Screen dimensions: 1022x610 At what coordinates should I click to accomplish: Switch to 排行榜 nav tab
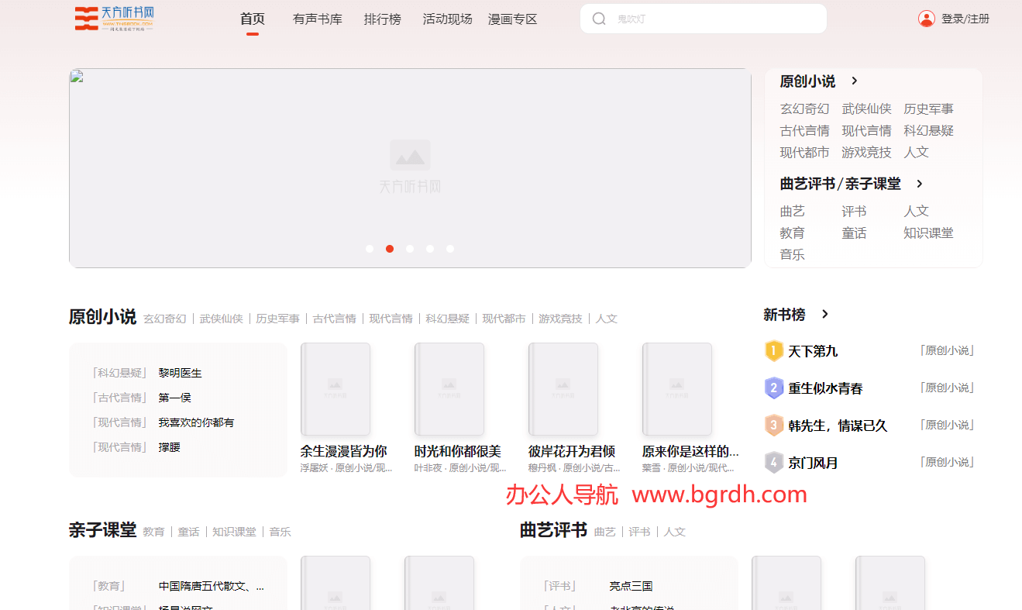tap(382, 19)
